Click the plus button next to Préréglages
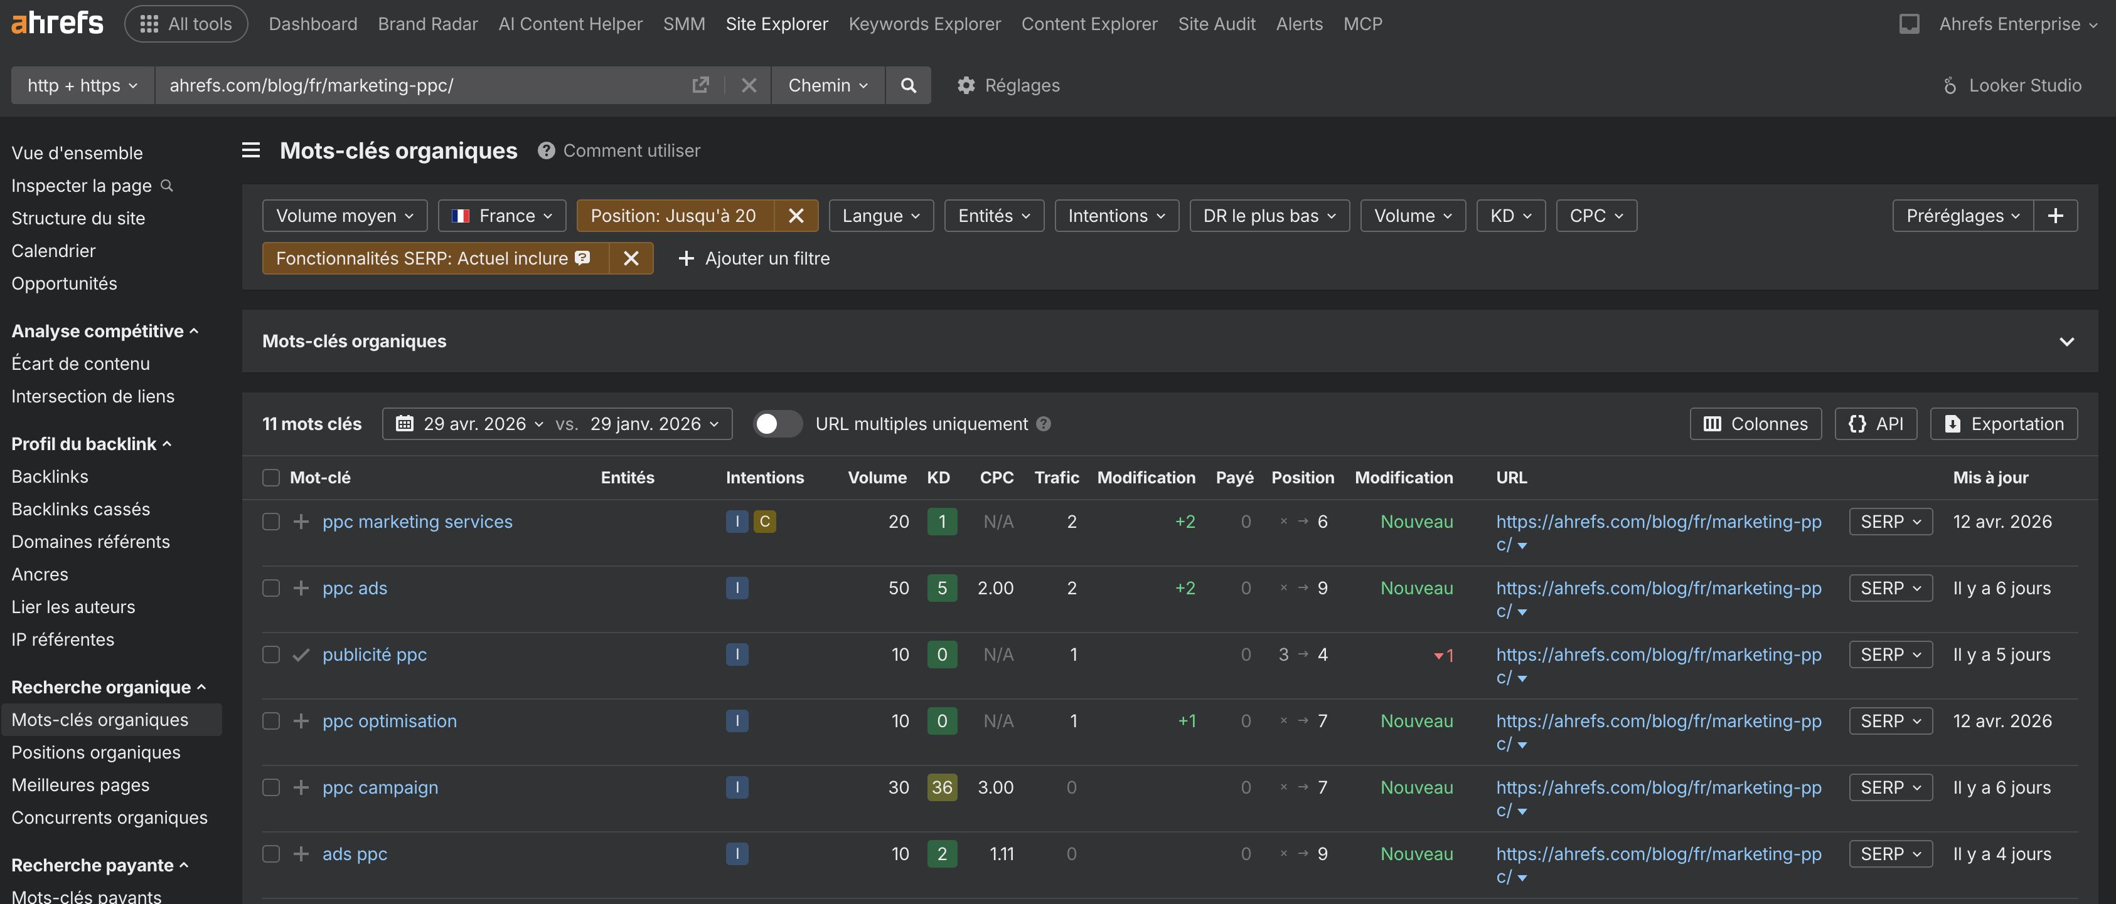 click(x=2055, y=216)
